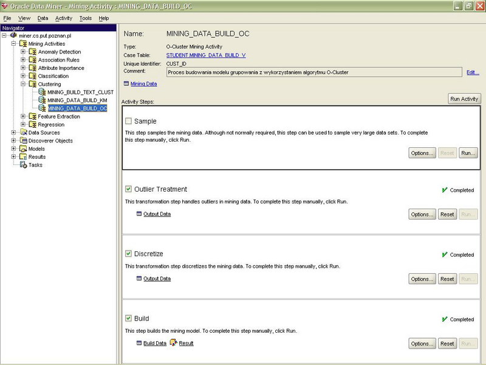Click the Mining Data table icon
The image size is (486, 365).
tap(126, 83)
